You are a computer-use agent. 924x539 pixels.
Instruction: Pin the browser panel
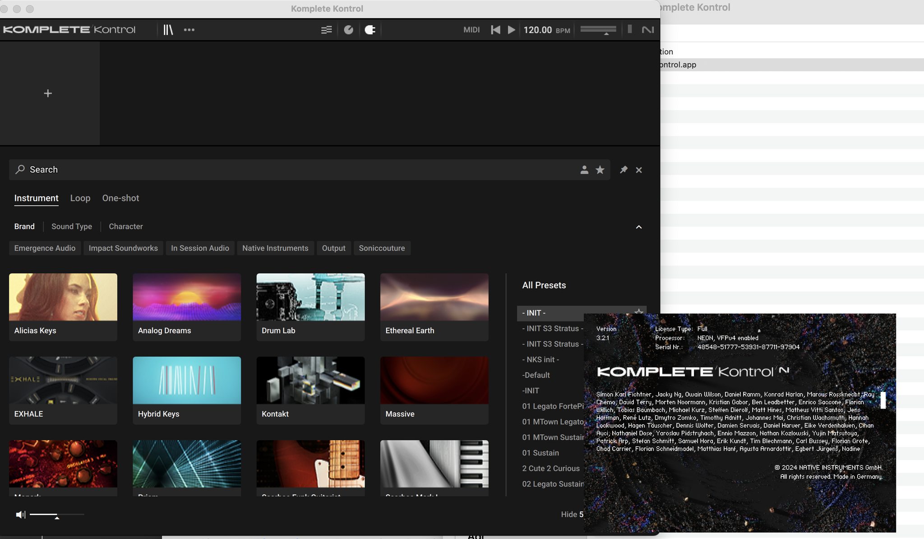pyautogui.click(x=624, y=170)
